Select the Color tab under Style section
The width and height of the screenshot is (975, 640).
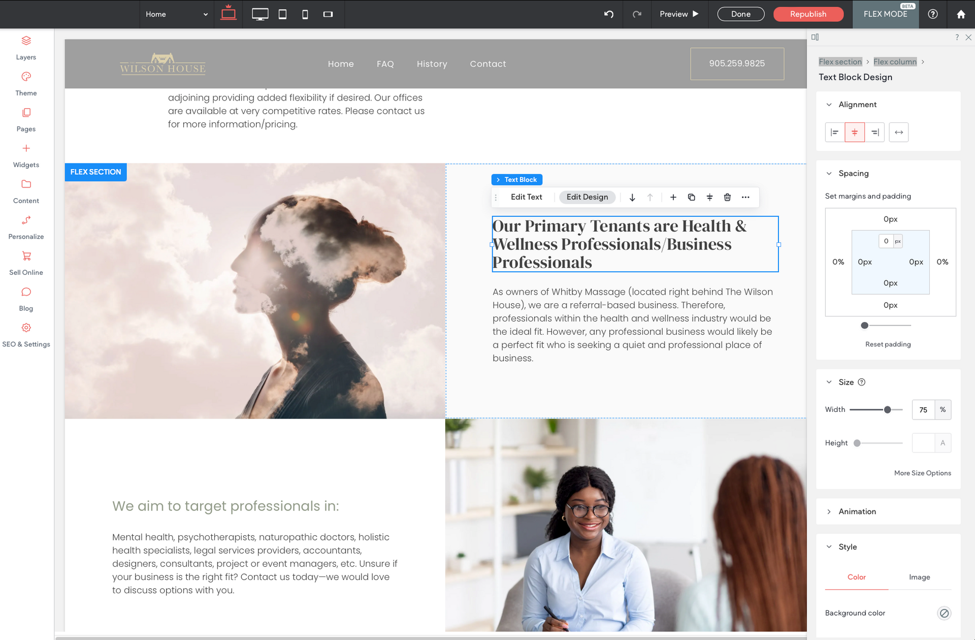click(857, 577)
